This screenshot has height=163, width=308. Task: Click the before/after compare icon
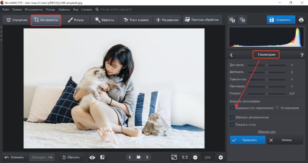pos(102,157)
